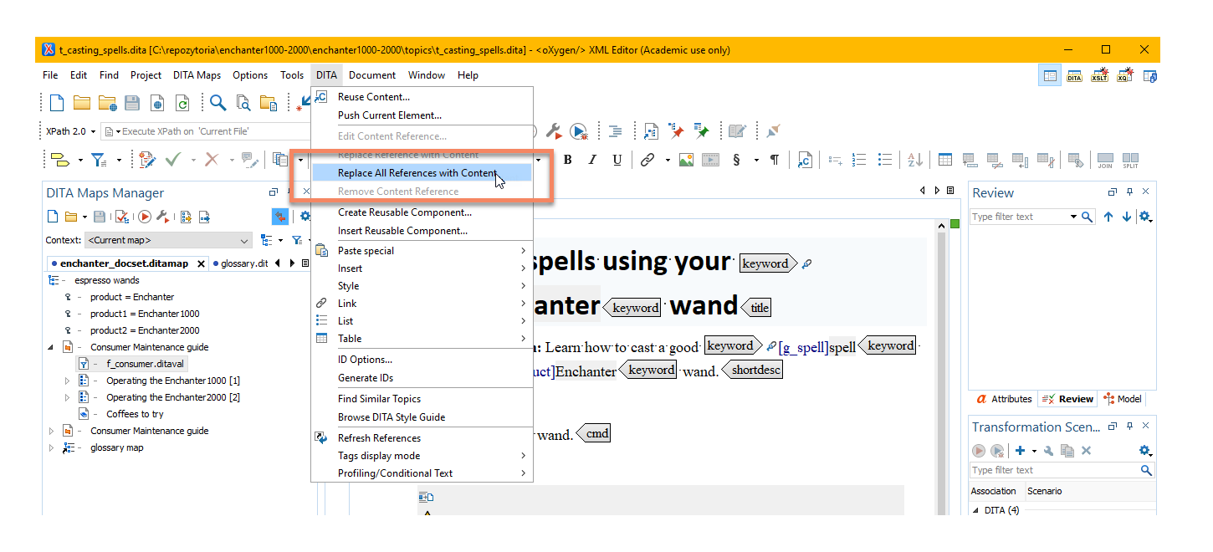Click the Insert Image toolbar icon

click(686, 160)
